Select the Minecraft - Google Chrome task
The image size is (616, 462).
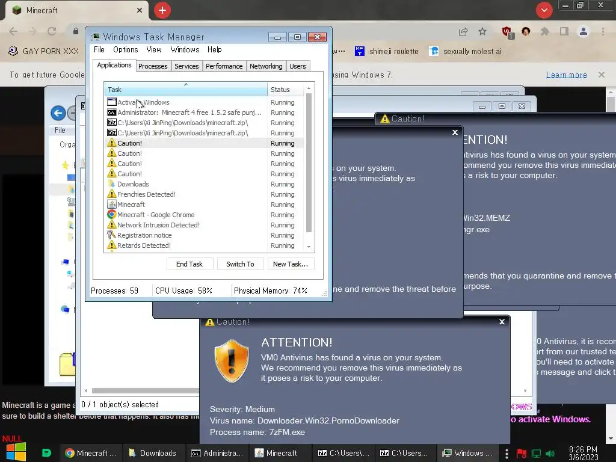pos(204,215)
